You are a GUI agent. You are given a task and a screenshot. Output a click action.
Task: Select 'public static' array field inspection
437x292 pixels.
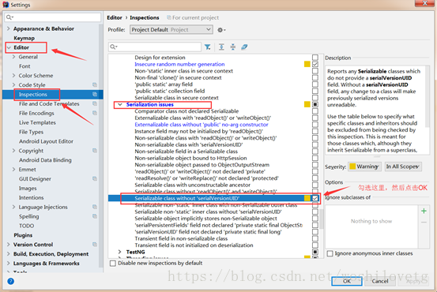[x=164, y=84]
